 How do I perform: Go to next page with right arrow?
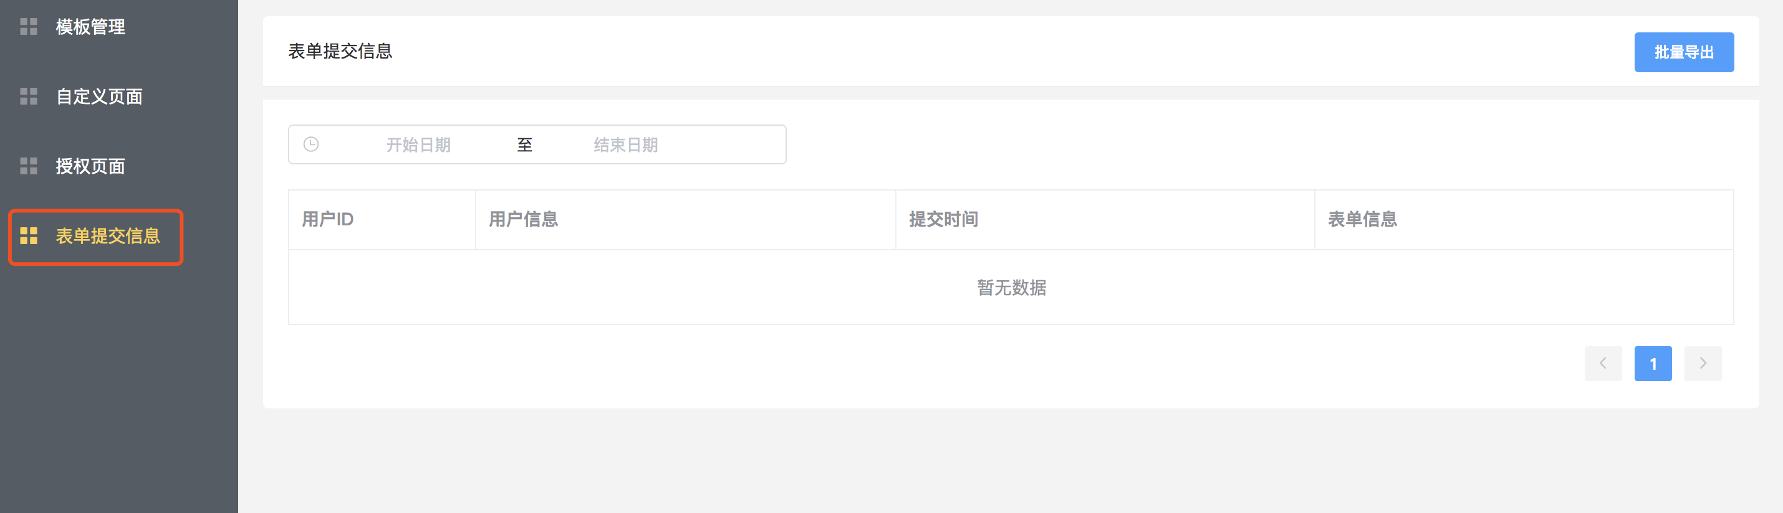[1703, 364]
